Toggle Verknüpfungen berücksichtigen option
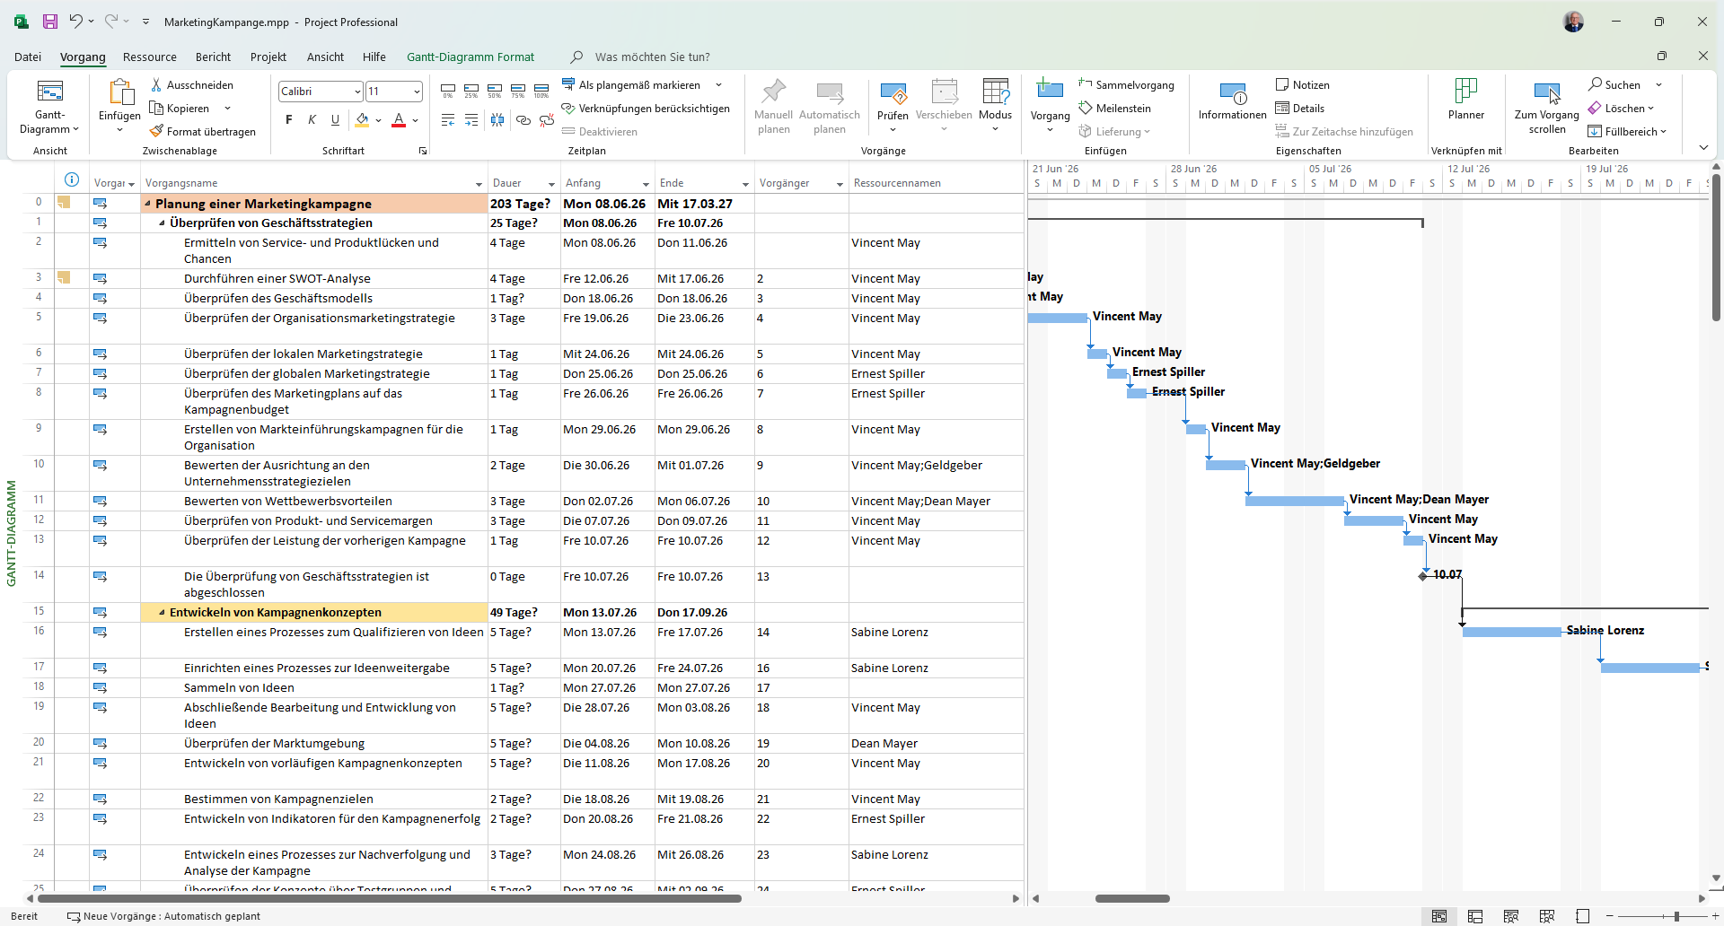Screen dimensions: 1724x926 [646, 108]
